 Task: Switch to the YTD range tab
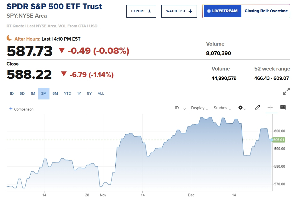click(x=67, y=93)
